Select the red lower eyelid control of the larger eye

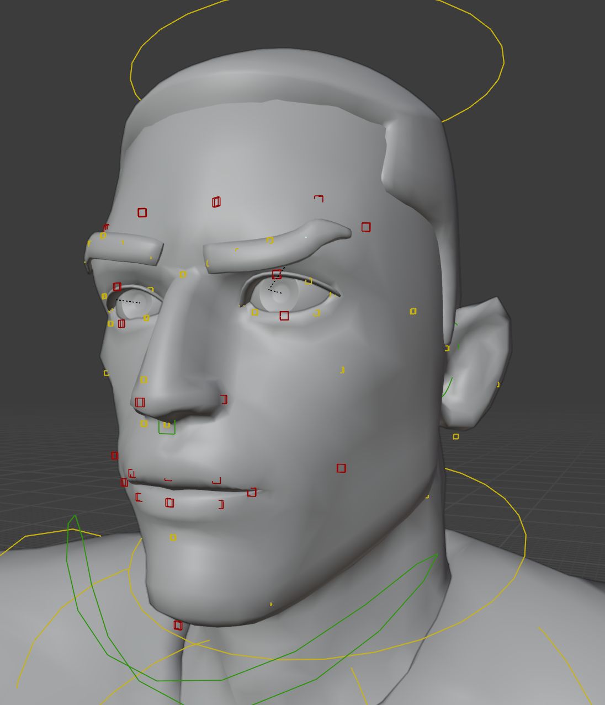coord(284,316)
